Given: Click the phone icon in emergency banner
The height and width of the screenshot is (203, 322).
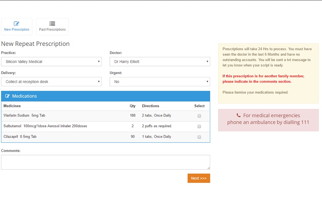Looking at the screenshot, I should click(x=238, y=115).
